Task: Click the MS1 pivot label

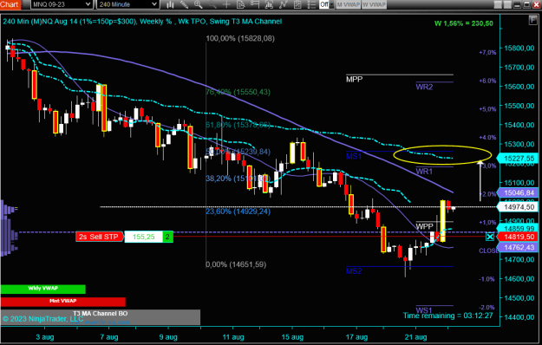Action: pyautogui.click(x=354, y=156)
